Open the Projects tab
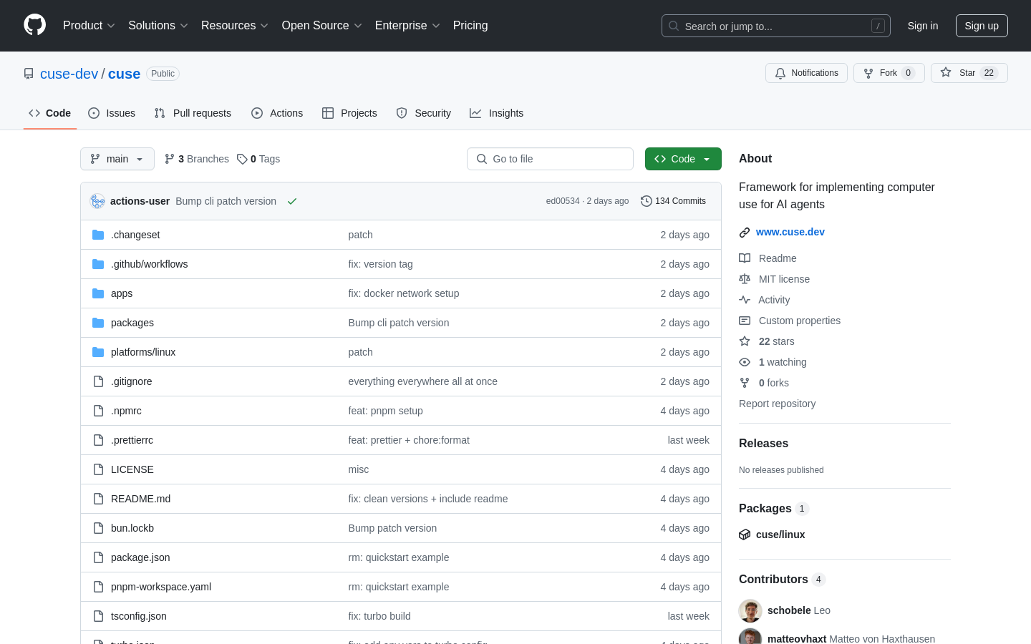The image size is (1031, 644). click(349, 113)
